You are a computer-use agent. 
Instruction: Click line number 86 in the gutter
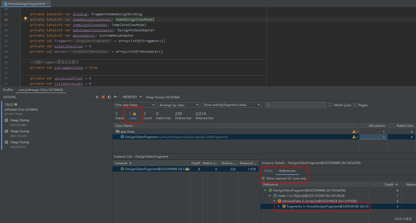[x=6, y=41]
